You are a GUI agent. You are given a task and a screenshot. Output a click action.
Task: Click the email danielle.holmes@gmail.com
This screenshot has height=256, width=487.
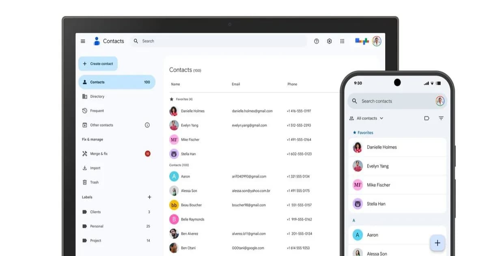click(252, 111)
